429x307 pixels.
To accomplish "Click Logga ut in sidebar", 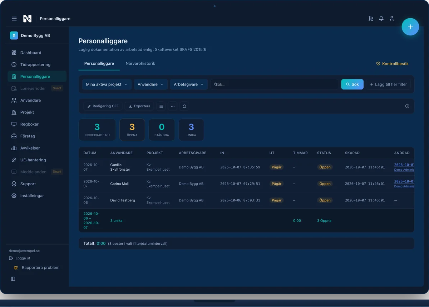I will (20, 258).
